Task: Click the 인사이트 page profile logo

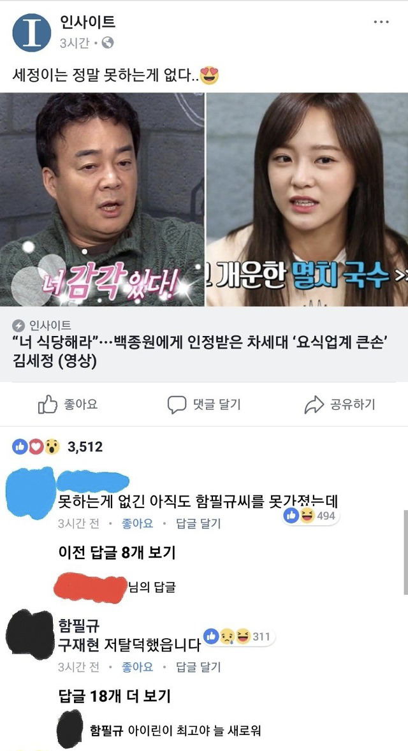Action: click(x=31, y=32)
